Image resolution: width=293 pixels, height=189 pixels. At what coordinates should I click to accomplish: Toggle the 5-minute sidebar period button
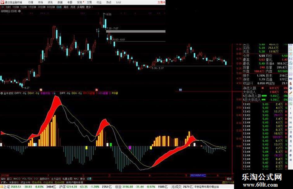pos(291,113)
